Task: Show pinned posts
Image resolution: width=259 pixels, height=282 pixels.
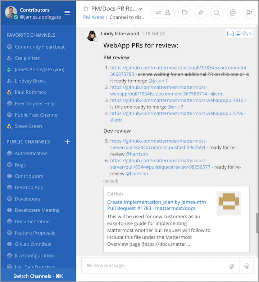Action: coord(201,13)
